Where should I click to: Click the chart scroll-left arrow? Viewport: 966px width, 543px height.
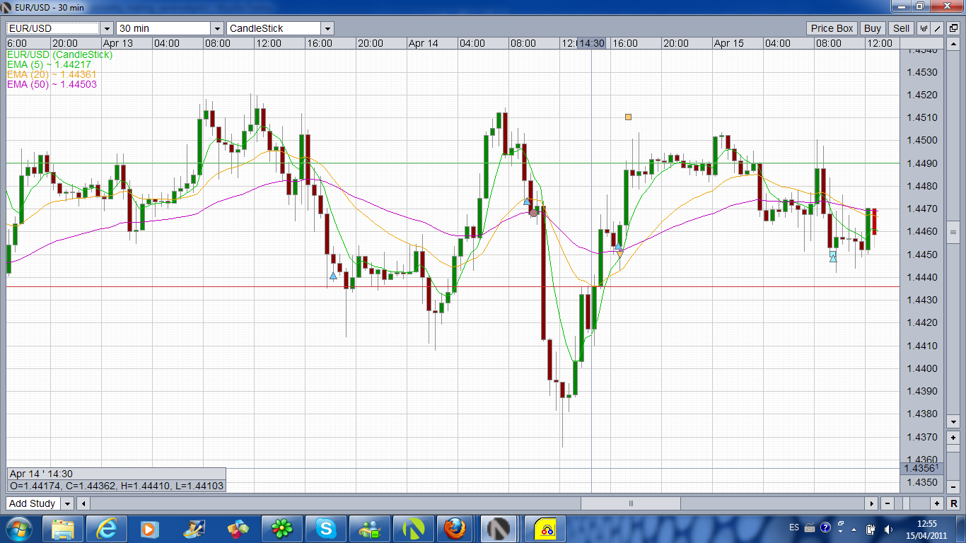pyautogui.click(x=83, y=503)
